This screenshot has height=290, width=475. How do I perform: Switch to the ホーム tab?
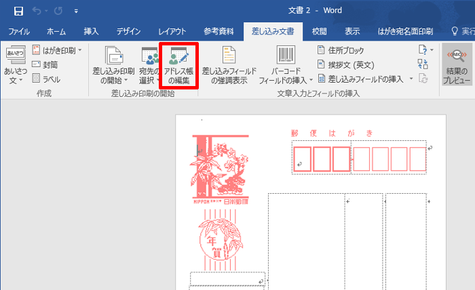point(56,31)
